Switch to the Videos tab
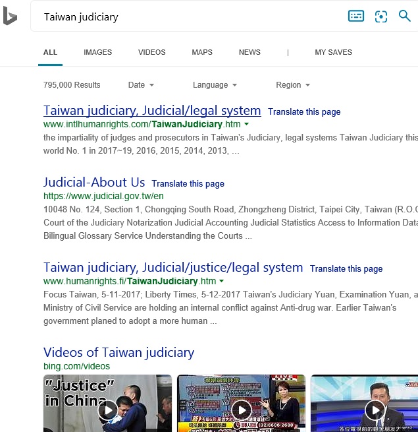 [152, 52]
